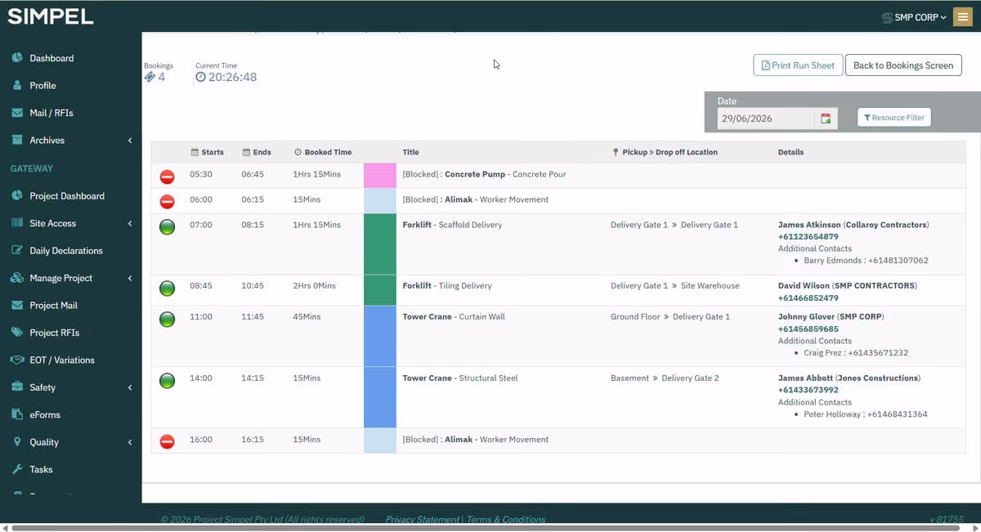Click green status icon for Scaffold Delivery
This screenshot has height=532, width=981.
[167, 226]
